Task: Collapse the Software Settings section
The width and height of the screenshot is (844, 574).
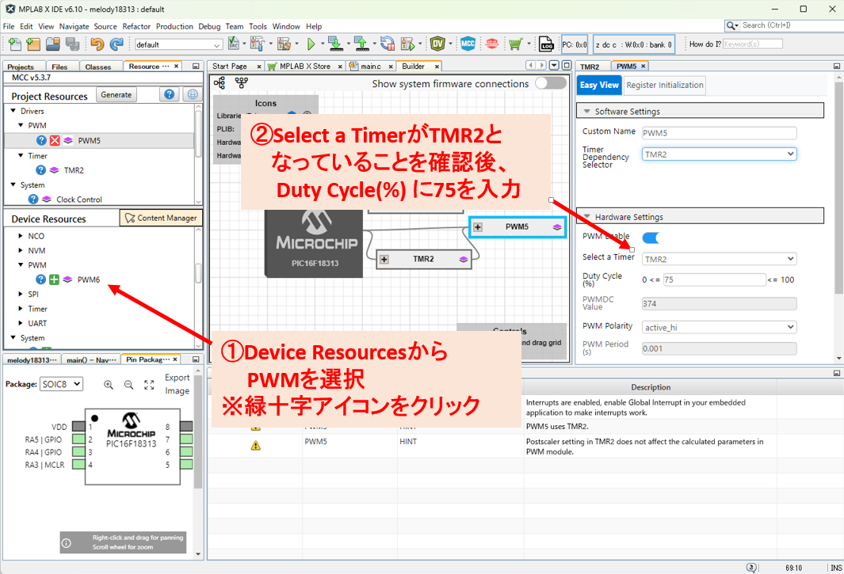Action: point(587,112)
